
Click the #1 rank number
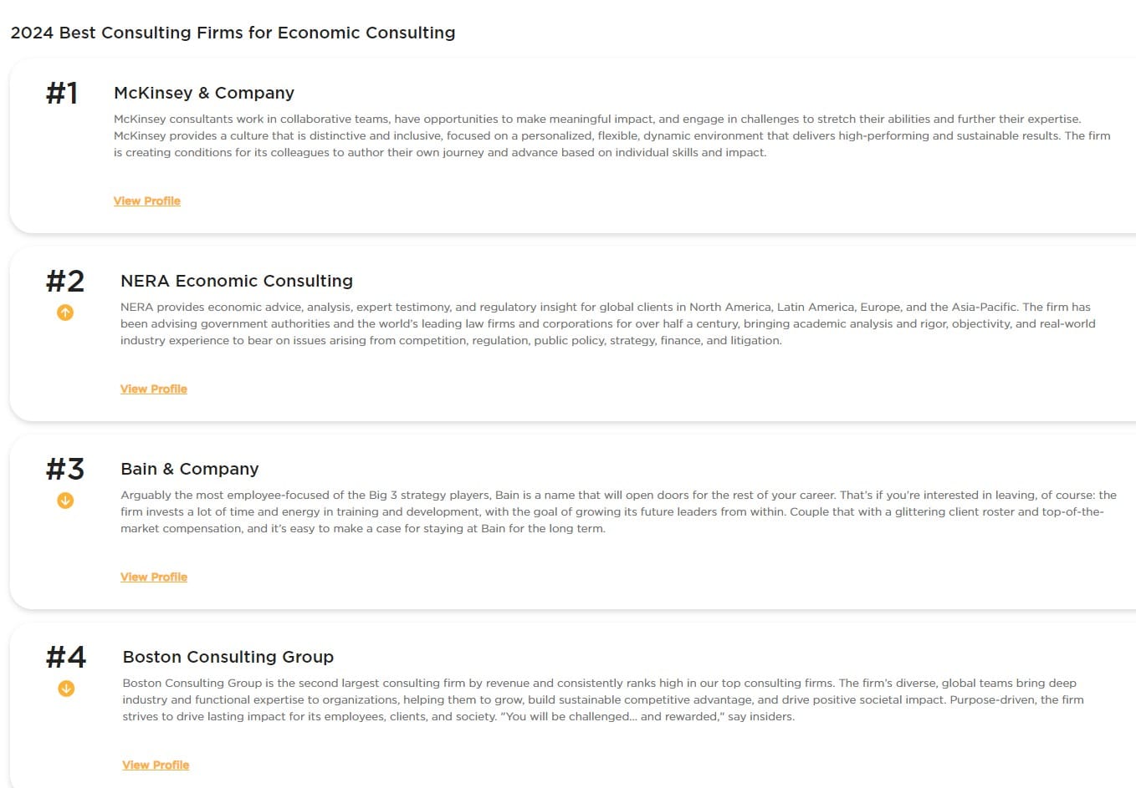[62, 93]
